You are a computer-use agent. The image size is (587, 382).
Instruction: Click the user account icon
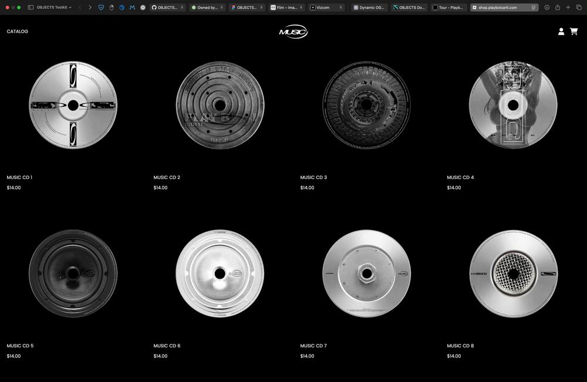561,32
